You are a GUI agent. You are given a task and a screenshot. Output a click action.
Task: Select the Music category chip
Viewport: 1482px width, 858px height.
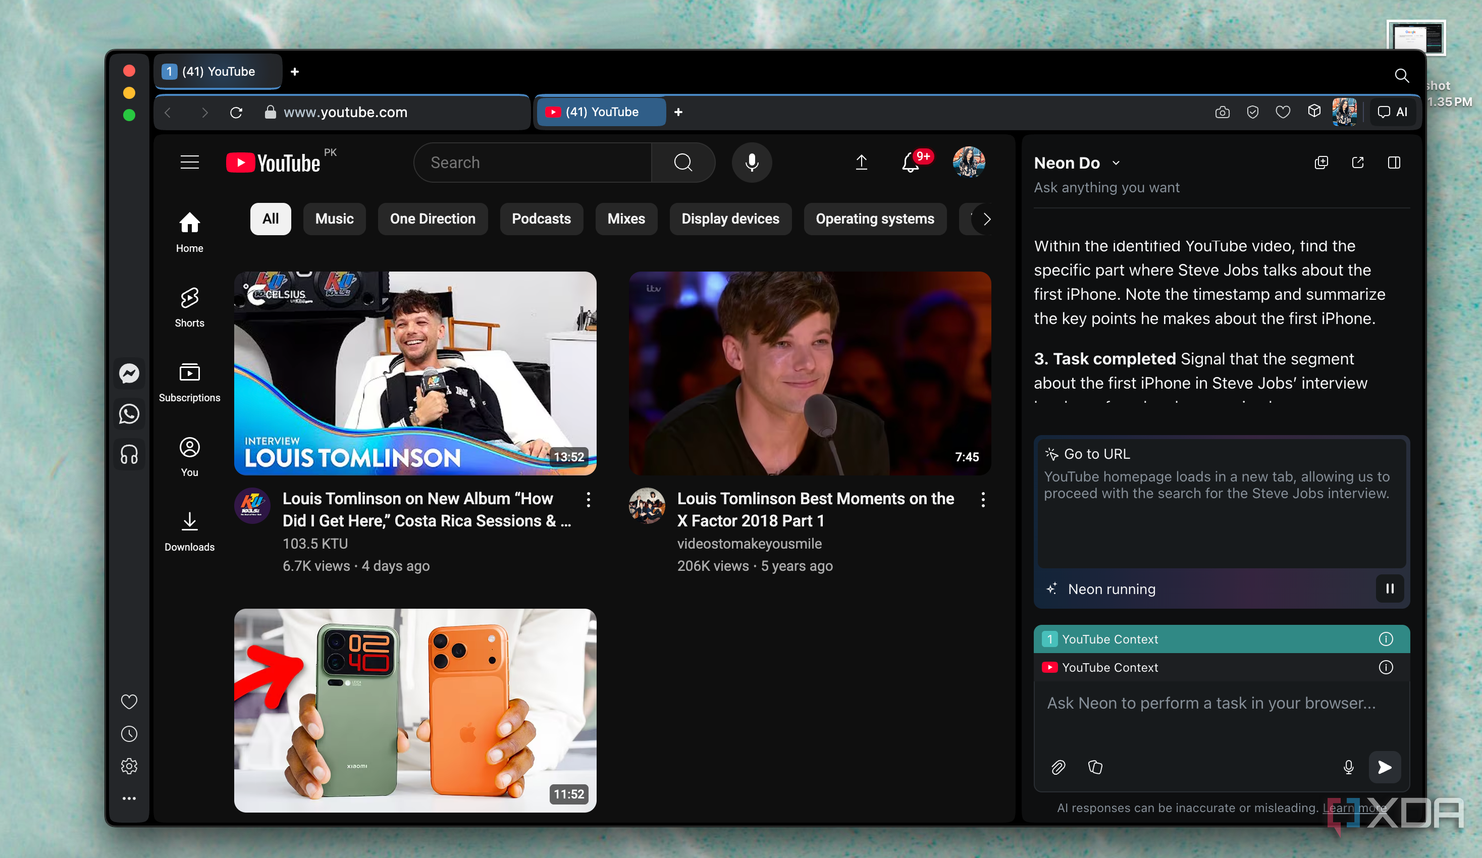tap(334, 220)
